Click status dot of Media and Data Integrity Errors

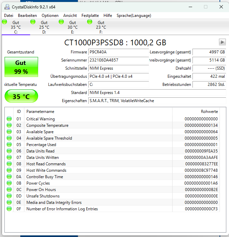point(9,202)
